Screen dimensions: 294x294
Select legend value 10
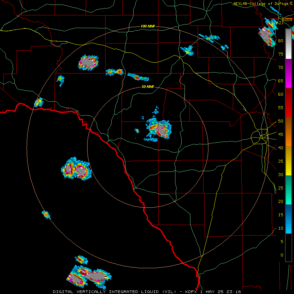[281, 228]
